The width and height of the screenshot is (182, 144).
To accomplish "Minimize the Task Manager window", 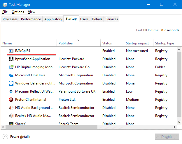I will click(148, 5).
